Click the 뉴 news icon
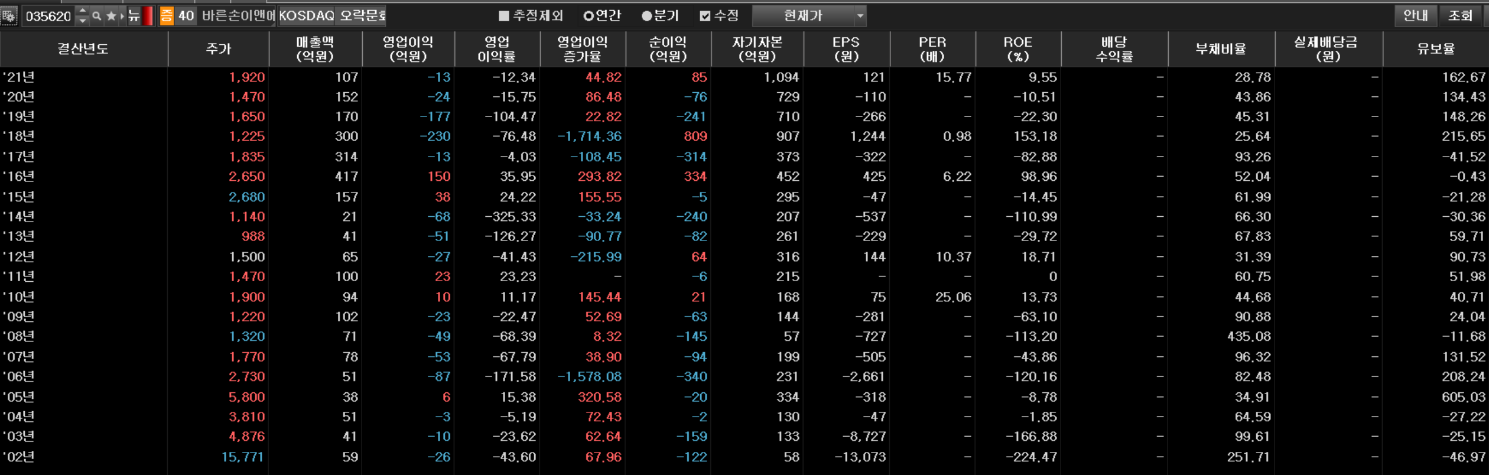The width and height of the screenshot is (1489, 475). point(134,16)
